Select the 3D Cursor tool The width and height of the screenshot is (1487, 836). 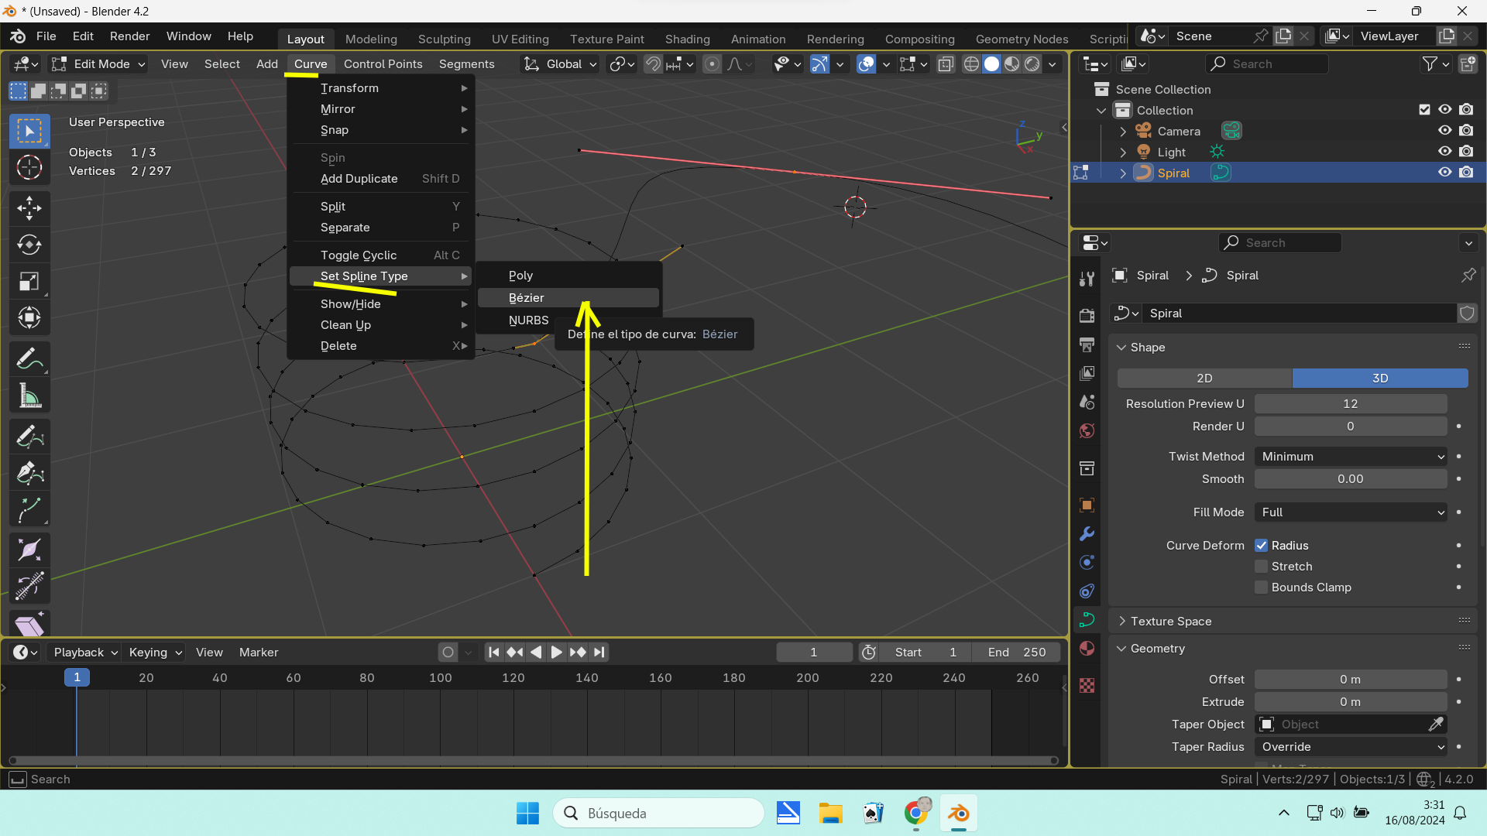(29, 167)
